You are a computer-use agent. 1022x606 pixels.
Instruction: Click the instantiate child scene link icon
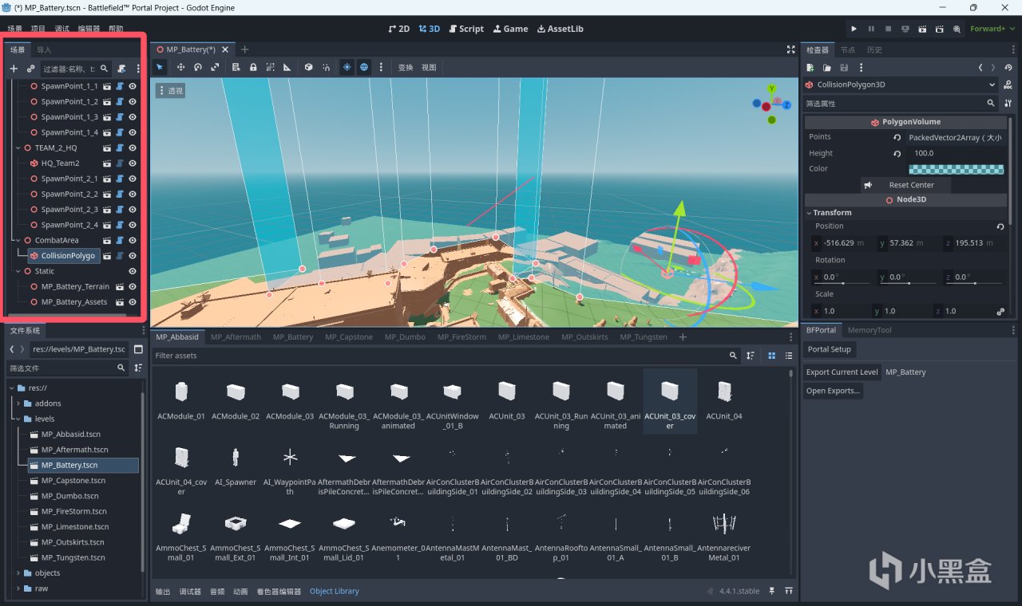(30, 69)
